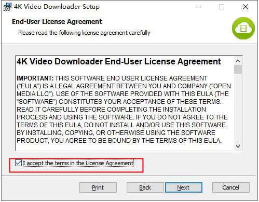The width and height of the screenshot is (259, 202).
Task: Click the license scrollbar thumb
Action: click(238, 70)
